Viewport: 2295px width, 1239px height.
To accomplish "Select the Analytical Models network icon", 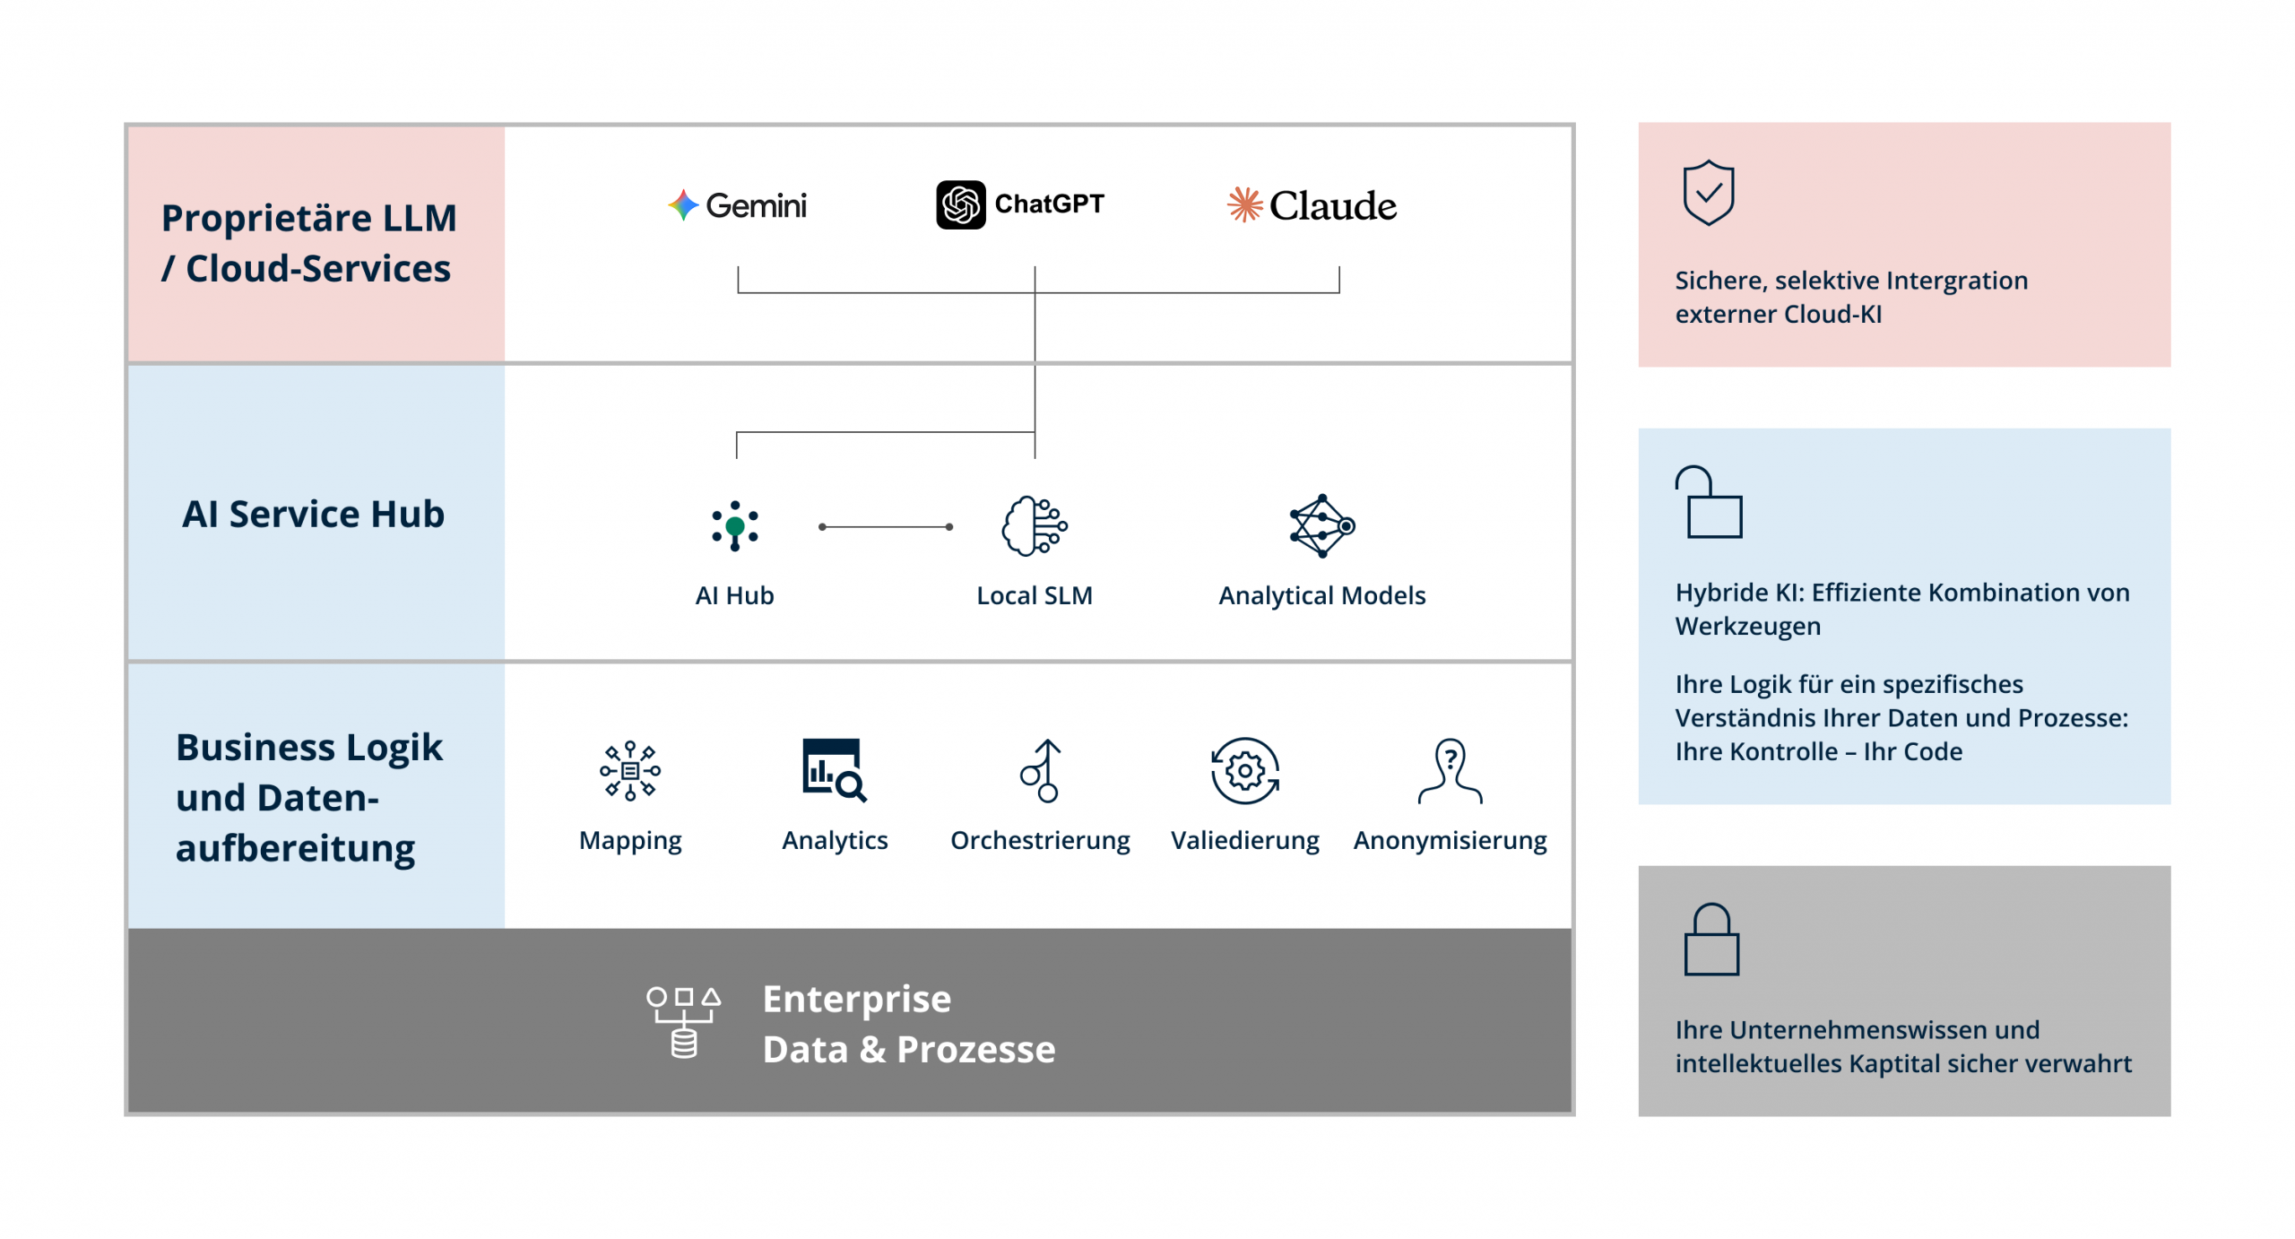I will point(1321,525).
